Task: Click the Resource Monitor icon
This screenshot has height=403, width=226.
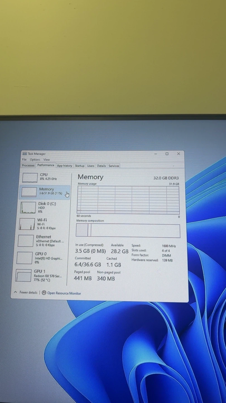Action: pos(44,293)
